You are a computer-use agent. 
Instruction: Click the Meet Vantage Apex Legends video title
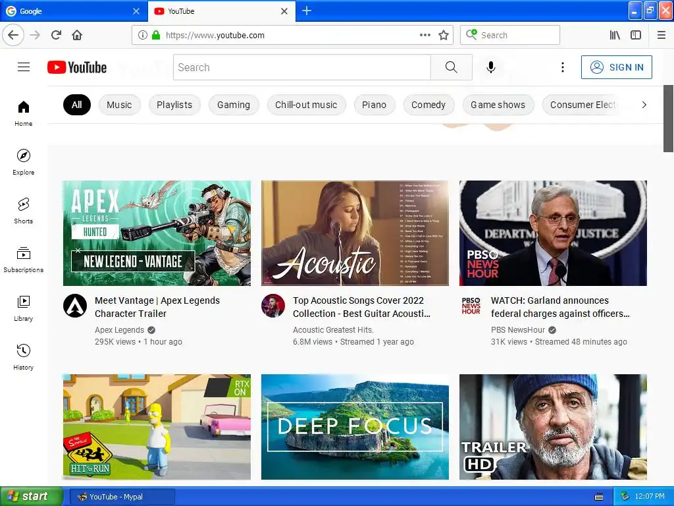[x=157, y=307]
